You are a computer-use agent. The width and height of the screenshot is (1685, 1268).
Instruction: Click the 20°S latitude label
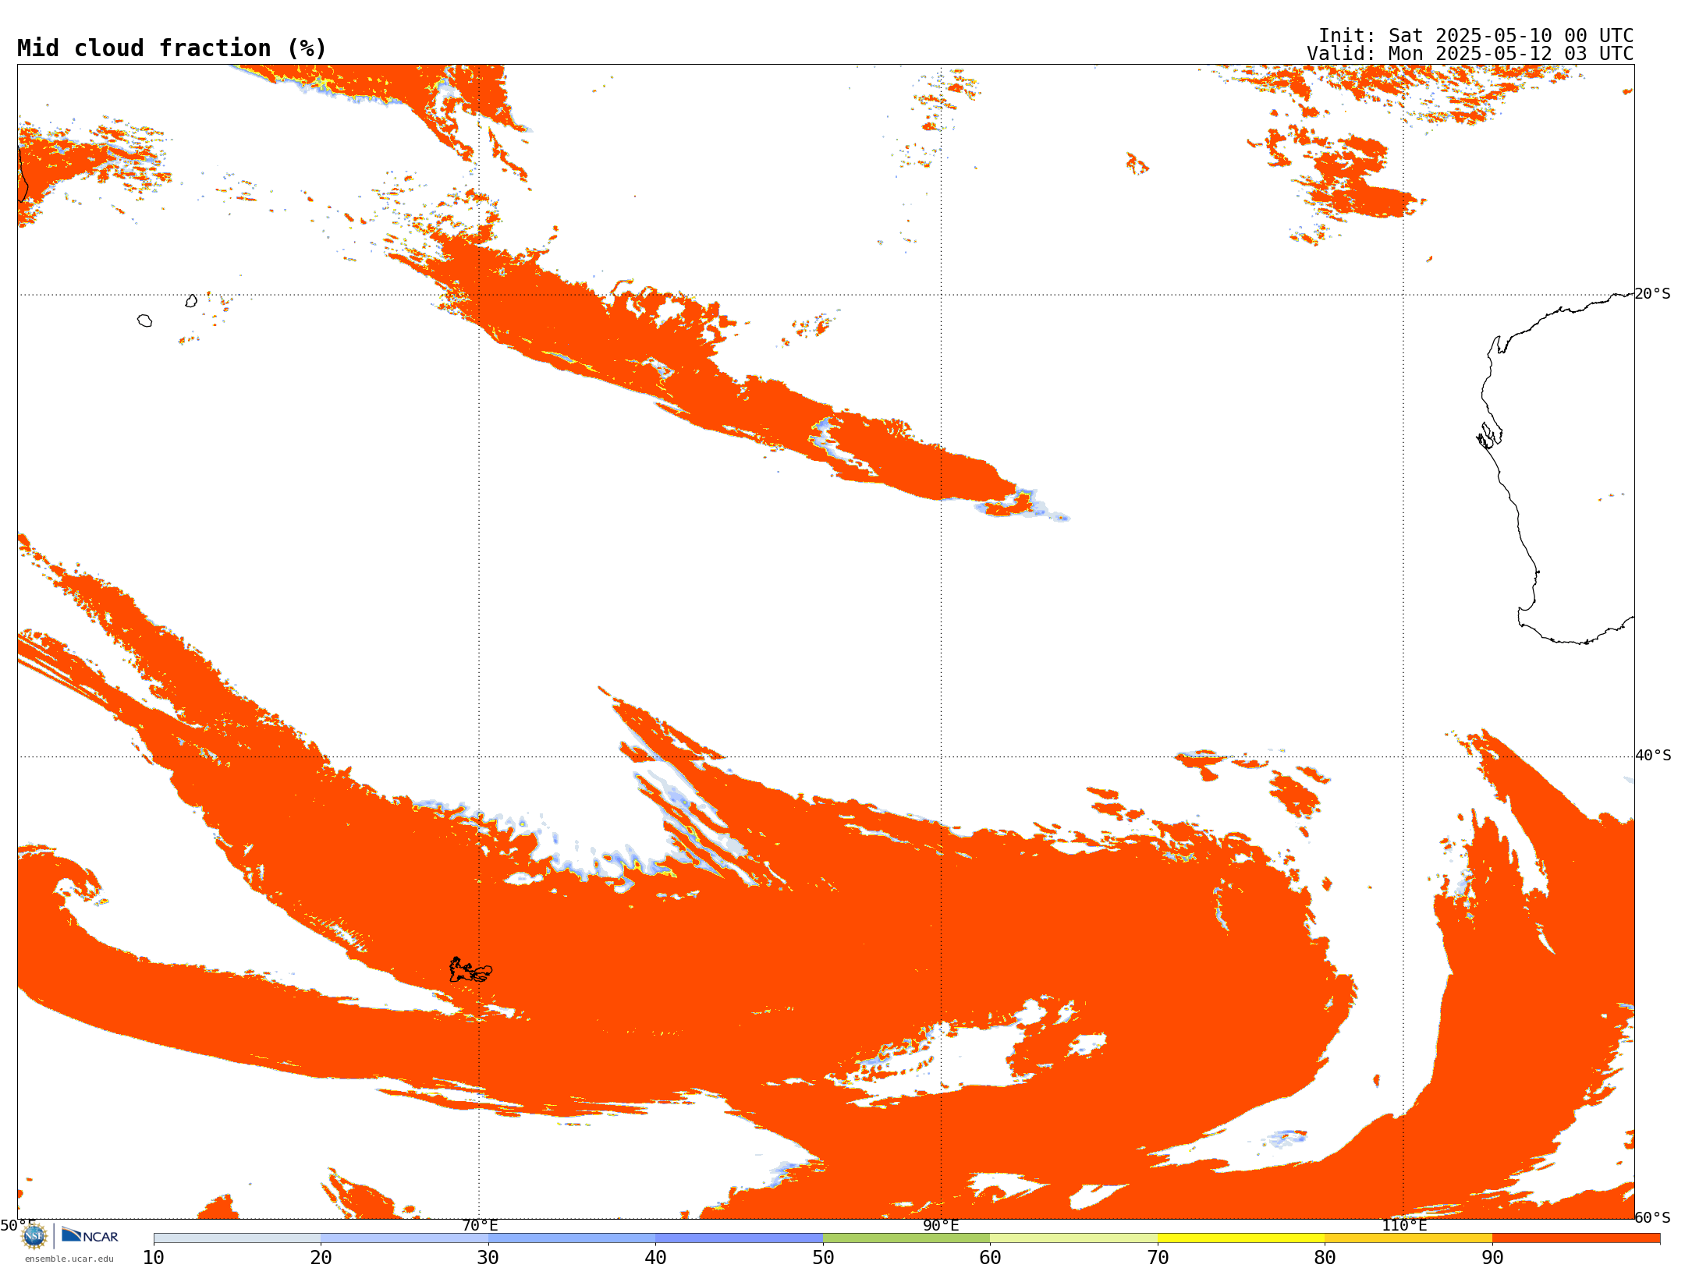[1653, 294]
